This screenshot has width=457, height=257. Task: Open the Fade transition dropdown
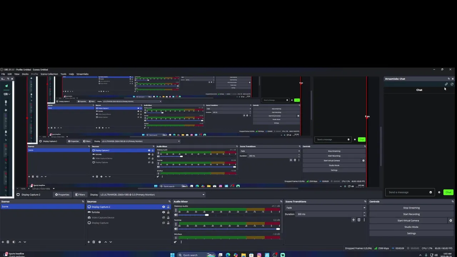[x=326, y=208]
